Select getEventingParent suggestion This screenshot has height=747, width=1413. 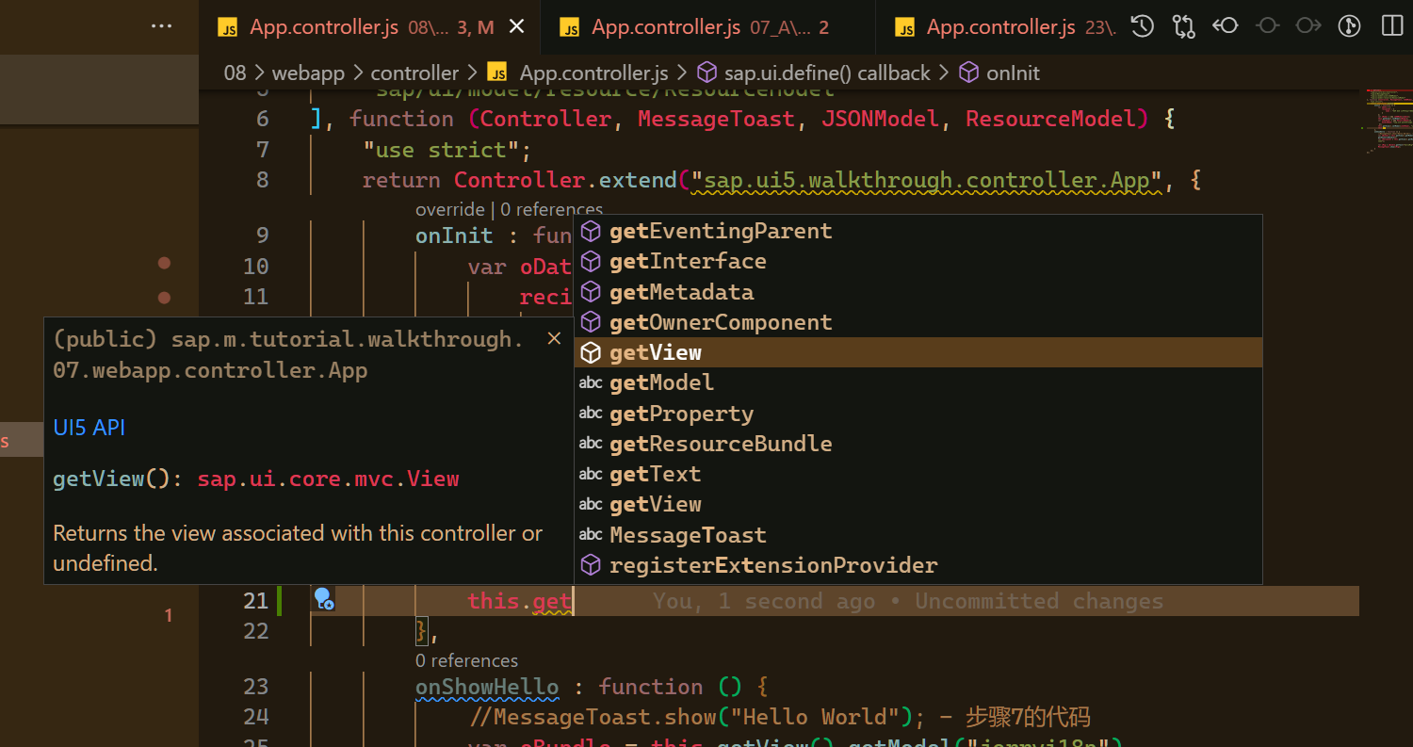point(918,231)
